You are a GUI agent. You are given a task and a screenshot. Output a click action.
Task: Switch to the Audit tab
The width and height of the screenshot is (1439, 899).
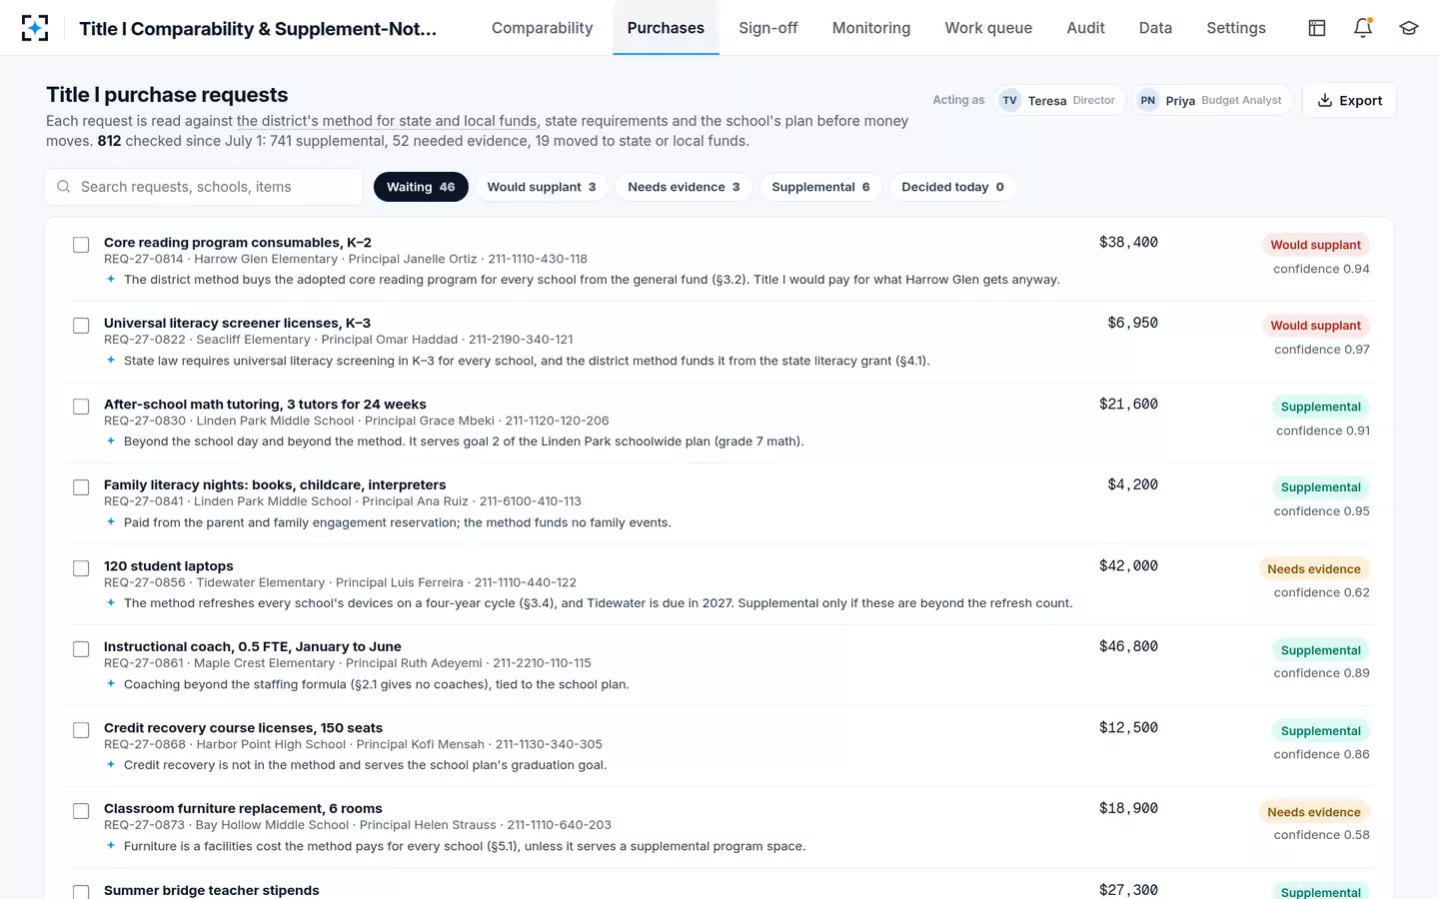click(1085, 28)
